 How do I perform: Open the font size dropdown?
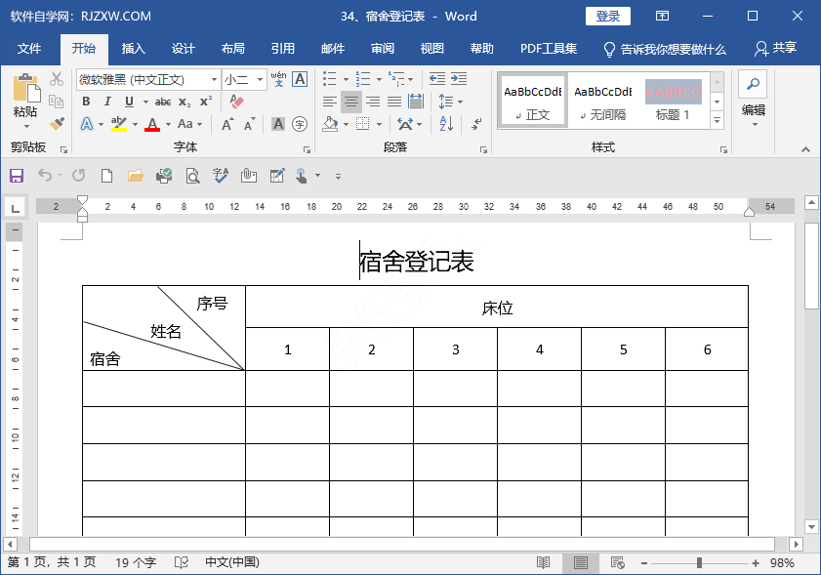tap(260, 79)
